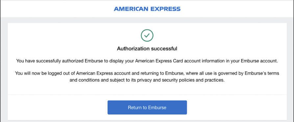Click the American Express logo
The height and width of the screenshot is (122, 294).
pyautogui.click(x=147, y=9)
